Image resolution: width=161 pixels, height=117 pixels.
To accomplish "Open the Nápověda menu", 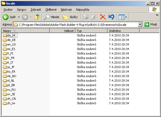I will pyautogui.click(x=83, y=10).
